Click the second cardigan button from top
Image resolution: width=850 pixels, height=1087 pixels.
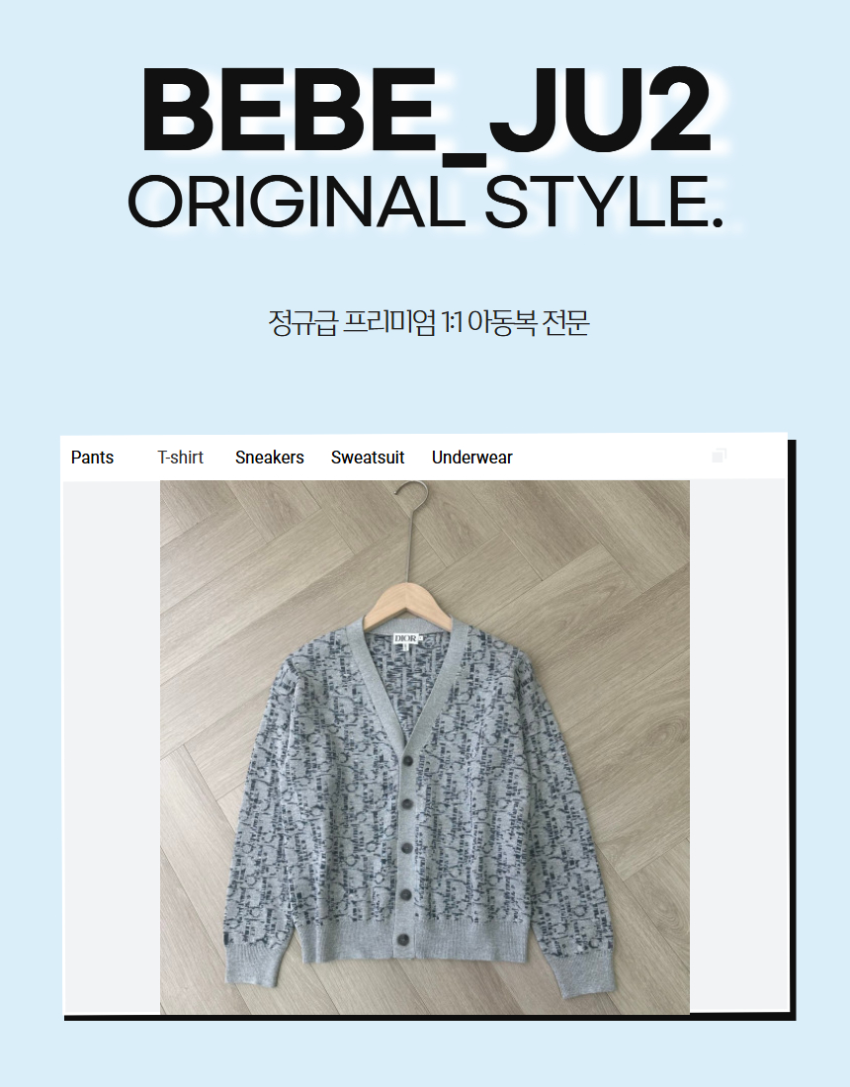[407, 804]
